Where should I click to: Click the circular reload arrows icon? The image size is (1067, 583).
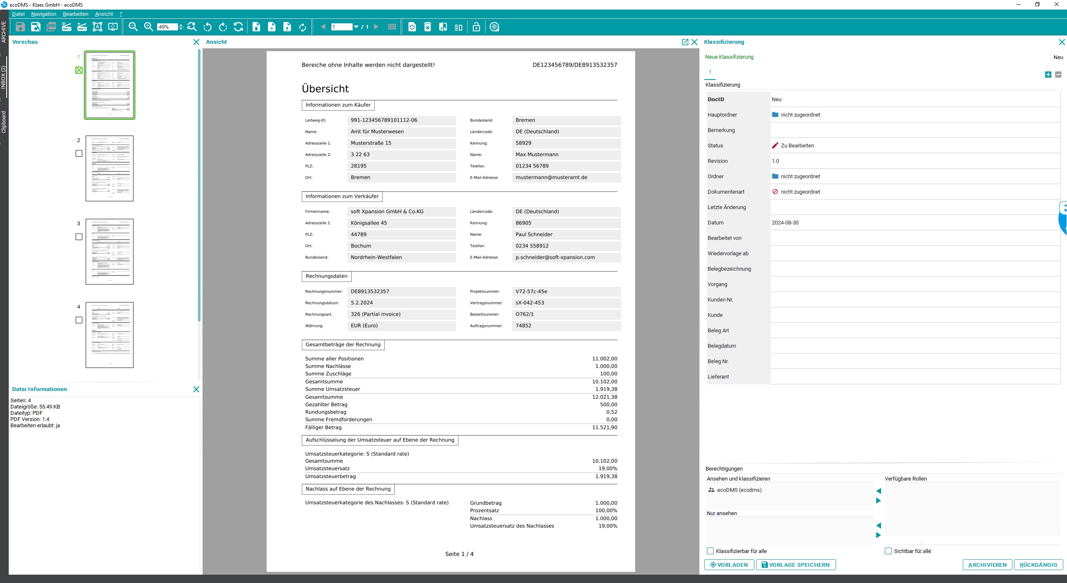click(303, 27)
